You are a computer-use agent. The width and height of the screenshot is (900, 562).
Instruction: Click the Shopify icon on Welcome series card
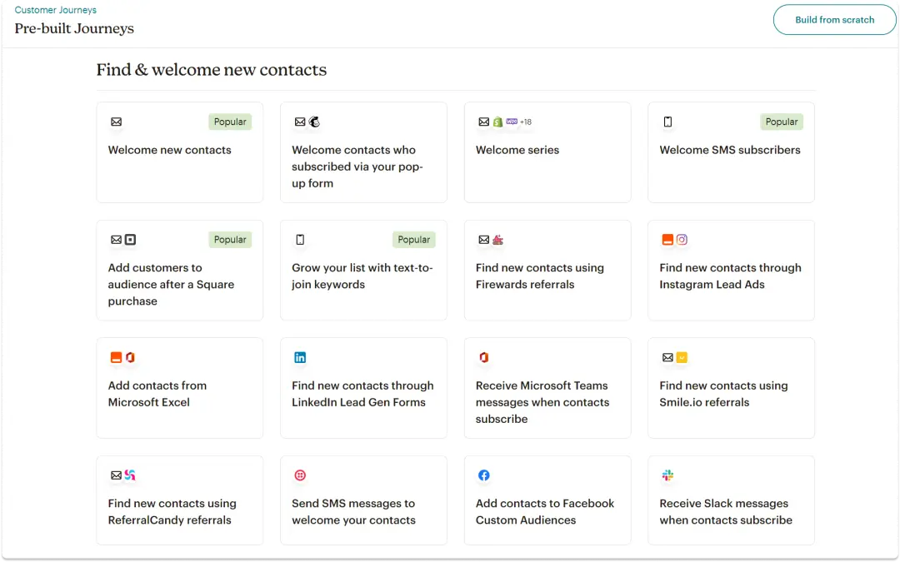pos(497,122)
